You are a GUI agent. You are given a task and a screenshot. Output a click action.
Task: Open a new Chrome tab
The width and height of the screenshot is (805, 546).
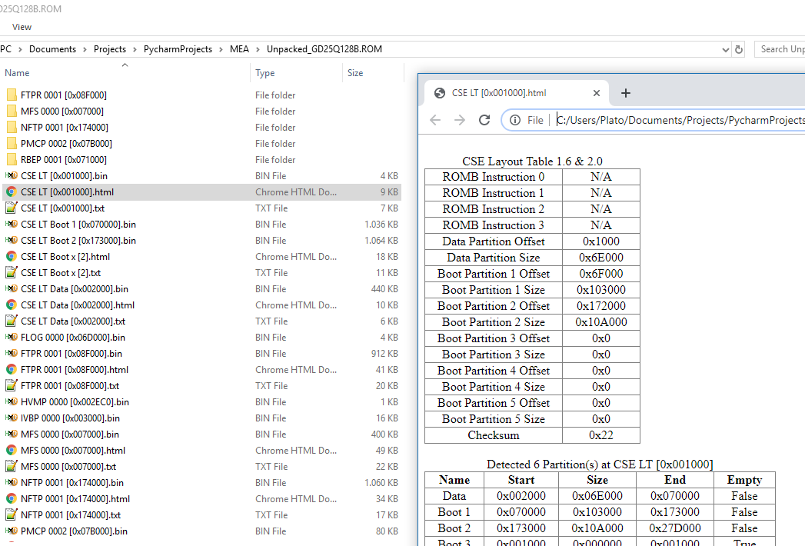pyautogui.click(x=625, y=92)
